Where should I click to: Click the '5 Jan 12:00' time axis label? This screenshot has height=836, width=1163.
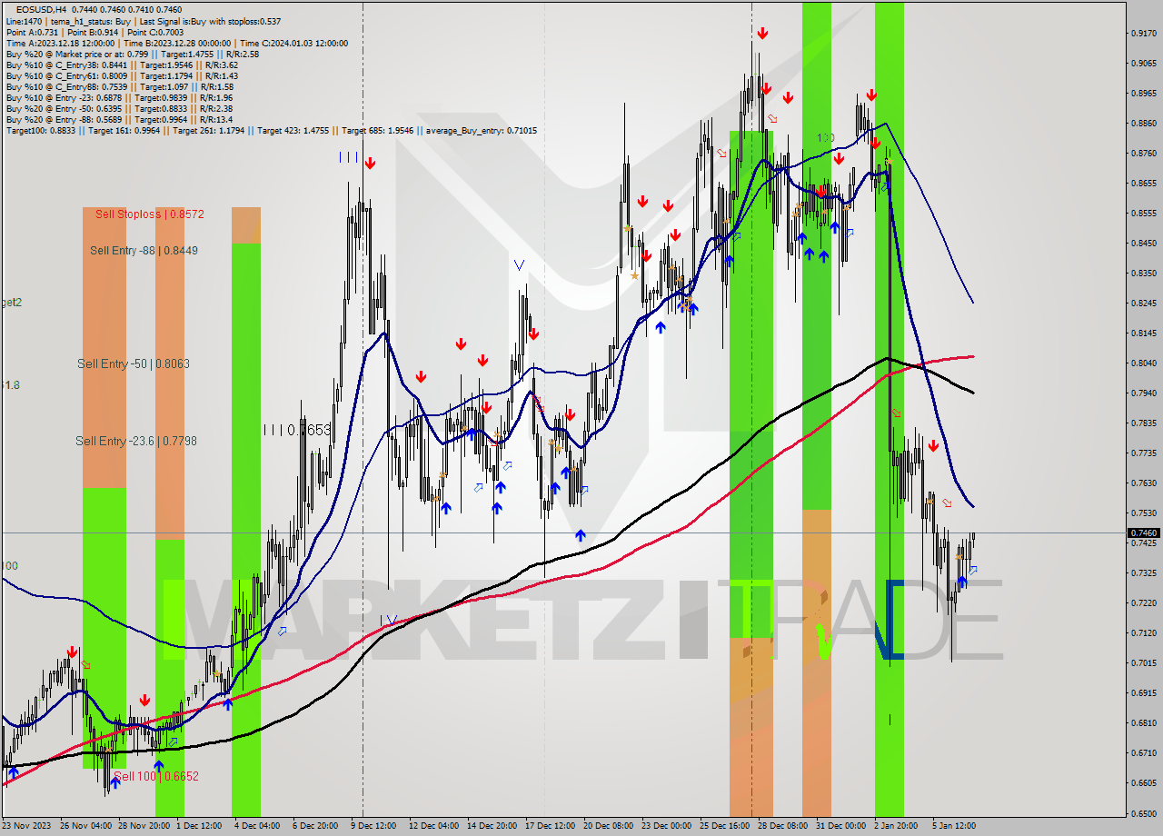(954, 826)
